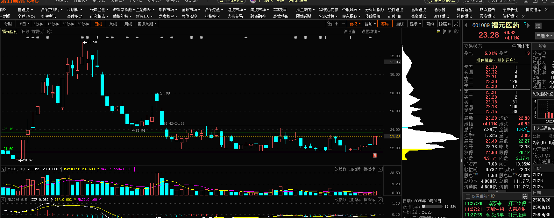
Task: Open the 龙虎榜单 menu
Action: pos(168,16)
